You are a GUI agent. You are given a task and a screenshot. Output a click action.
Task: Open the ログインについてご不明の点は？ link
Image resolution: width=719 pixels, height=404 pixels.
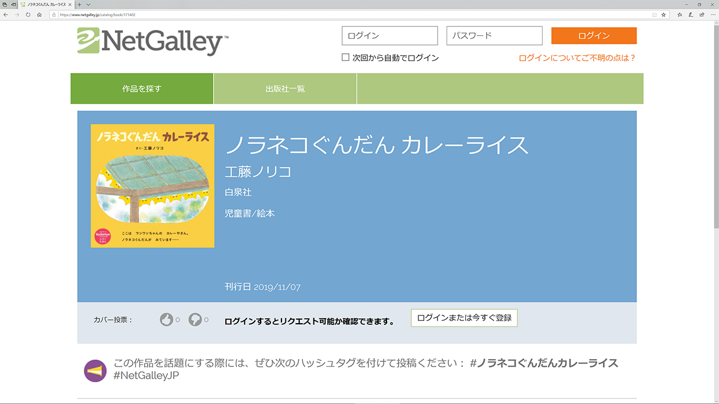click(x=577, y=58)
